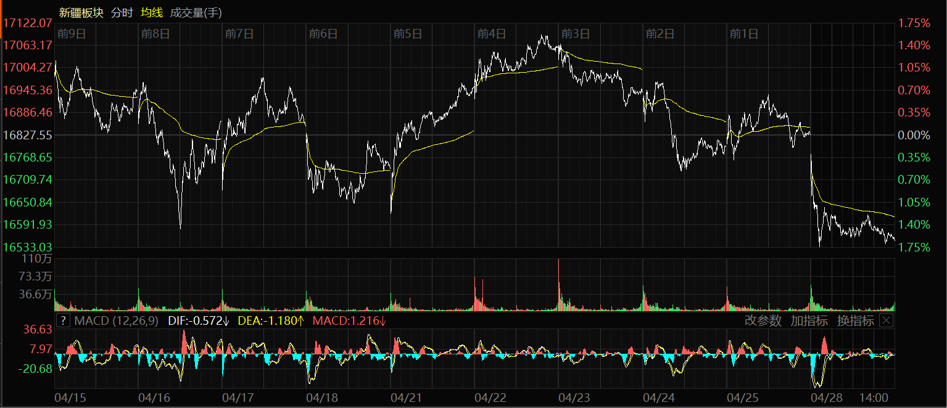947x408 pixels.
Task: Click the 04/25 date on time axis
Action: (x=743, y=398)
